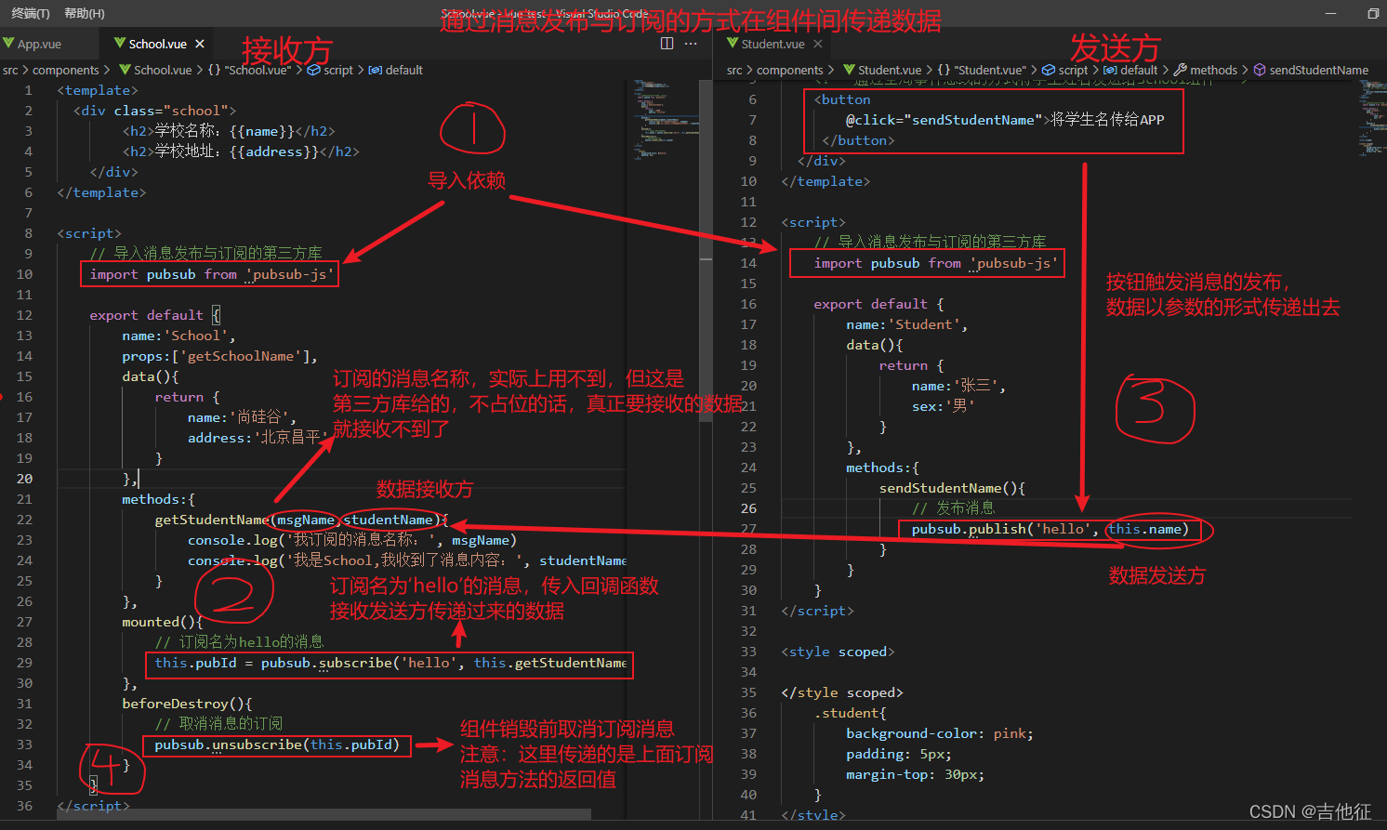Click the Vue icon in the Student.vue breadcrumb

point(849,70)
